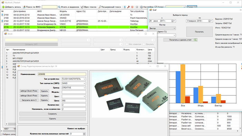Click the green plus icon of Добавить запись

click(x=3, y=7)
